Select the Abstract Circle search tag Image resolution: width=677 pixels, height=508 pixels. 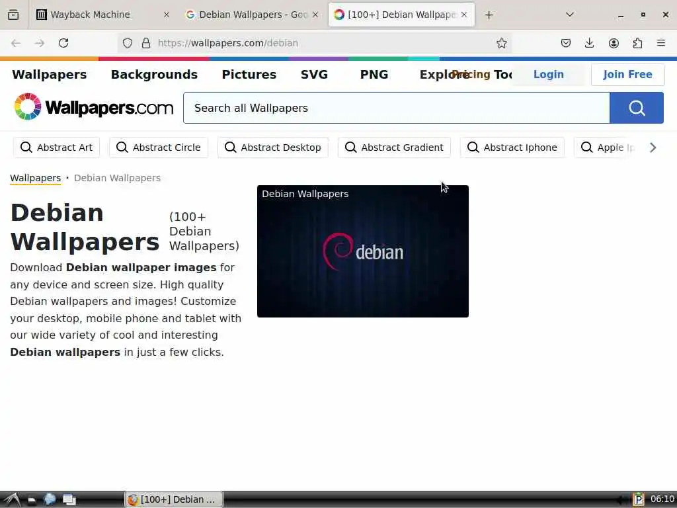tap(159, 148)
